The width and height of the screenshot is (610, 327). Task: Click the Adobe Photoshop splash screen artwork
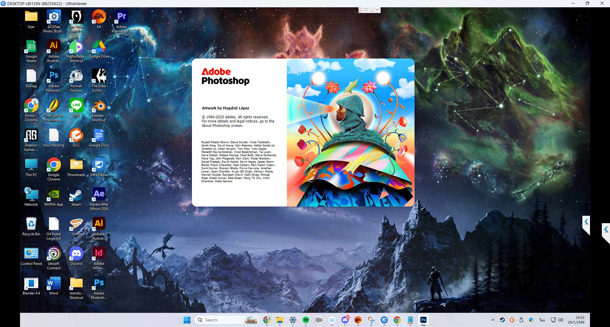click(x=350, y=132)
